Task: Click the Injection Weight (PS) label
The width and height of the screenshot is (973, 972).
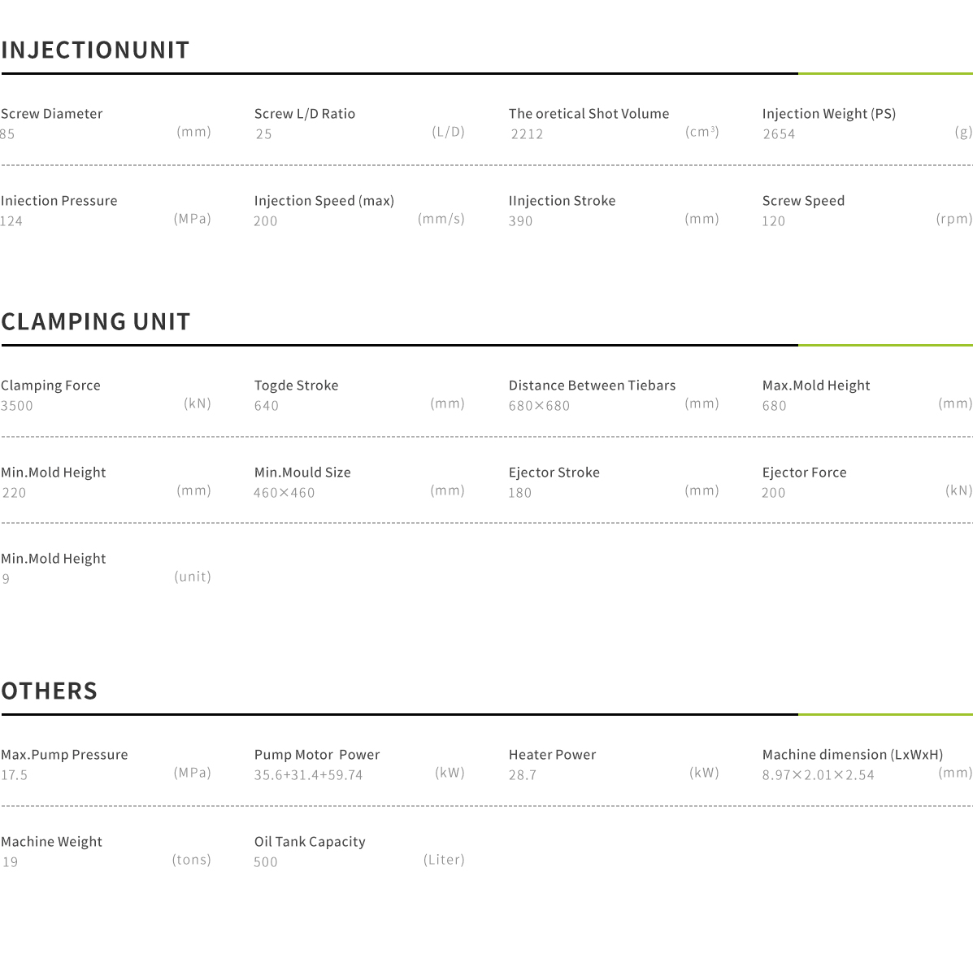Action: tap(829, 114)
